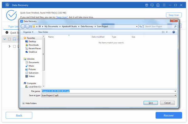Click the Save button
This screenshot has width=188, height=124.
pyautogui.click(x=151, y=103)
